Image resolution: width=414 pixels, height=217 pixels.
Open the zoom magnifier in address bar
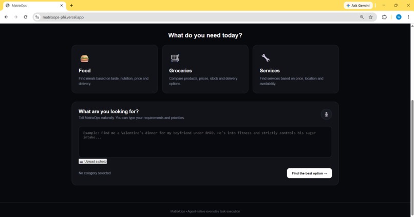click(362, 17)
